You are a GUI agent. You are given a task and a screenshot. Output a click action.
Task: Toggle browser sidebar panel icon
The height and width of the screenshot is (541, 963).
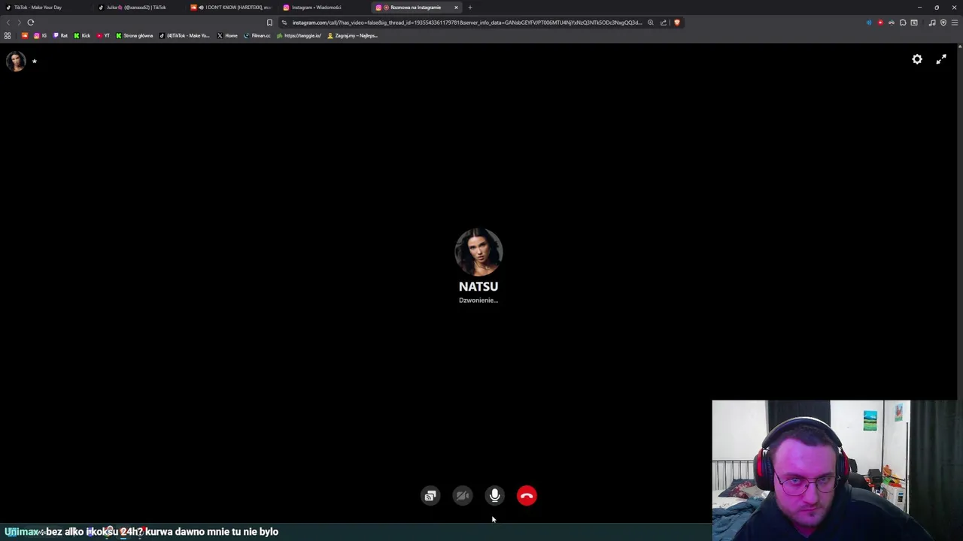(x=914, y=23)
